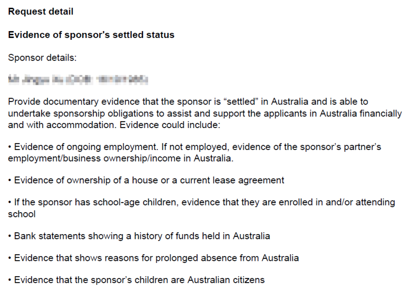Screen dimensions: 409x297
Task: Click the phrase "Evidence could include:"
Action: (170, 125)
